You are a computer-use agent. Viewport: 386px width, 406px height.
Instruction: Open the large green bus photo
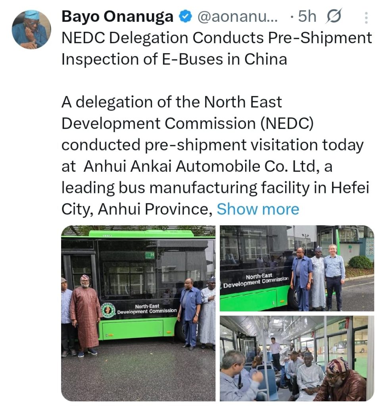pyautogui.click(x=138, y=313)
